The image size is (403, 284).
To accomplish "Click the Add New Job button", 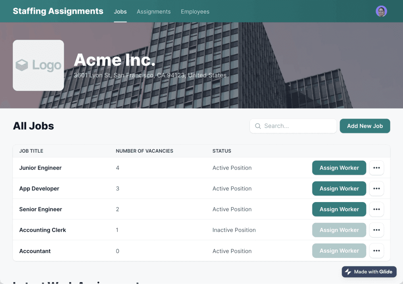I will tap(365, 126).
